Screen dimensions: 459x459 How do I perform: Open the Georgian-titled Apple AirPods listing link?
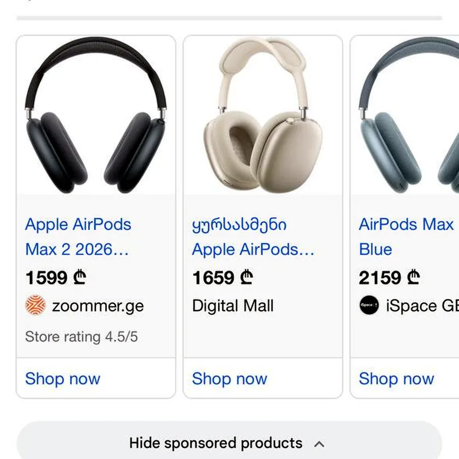point(253,237)
